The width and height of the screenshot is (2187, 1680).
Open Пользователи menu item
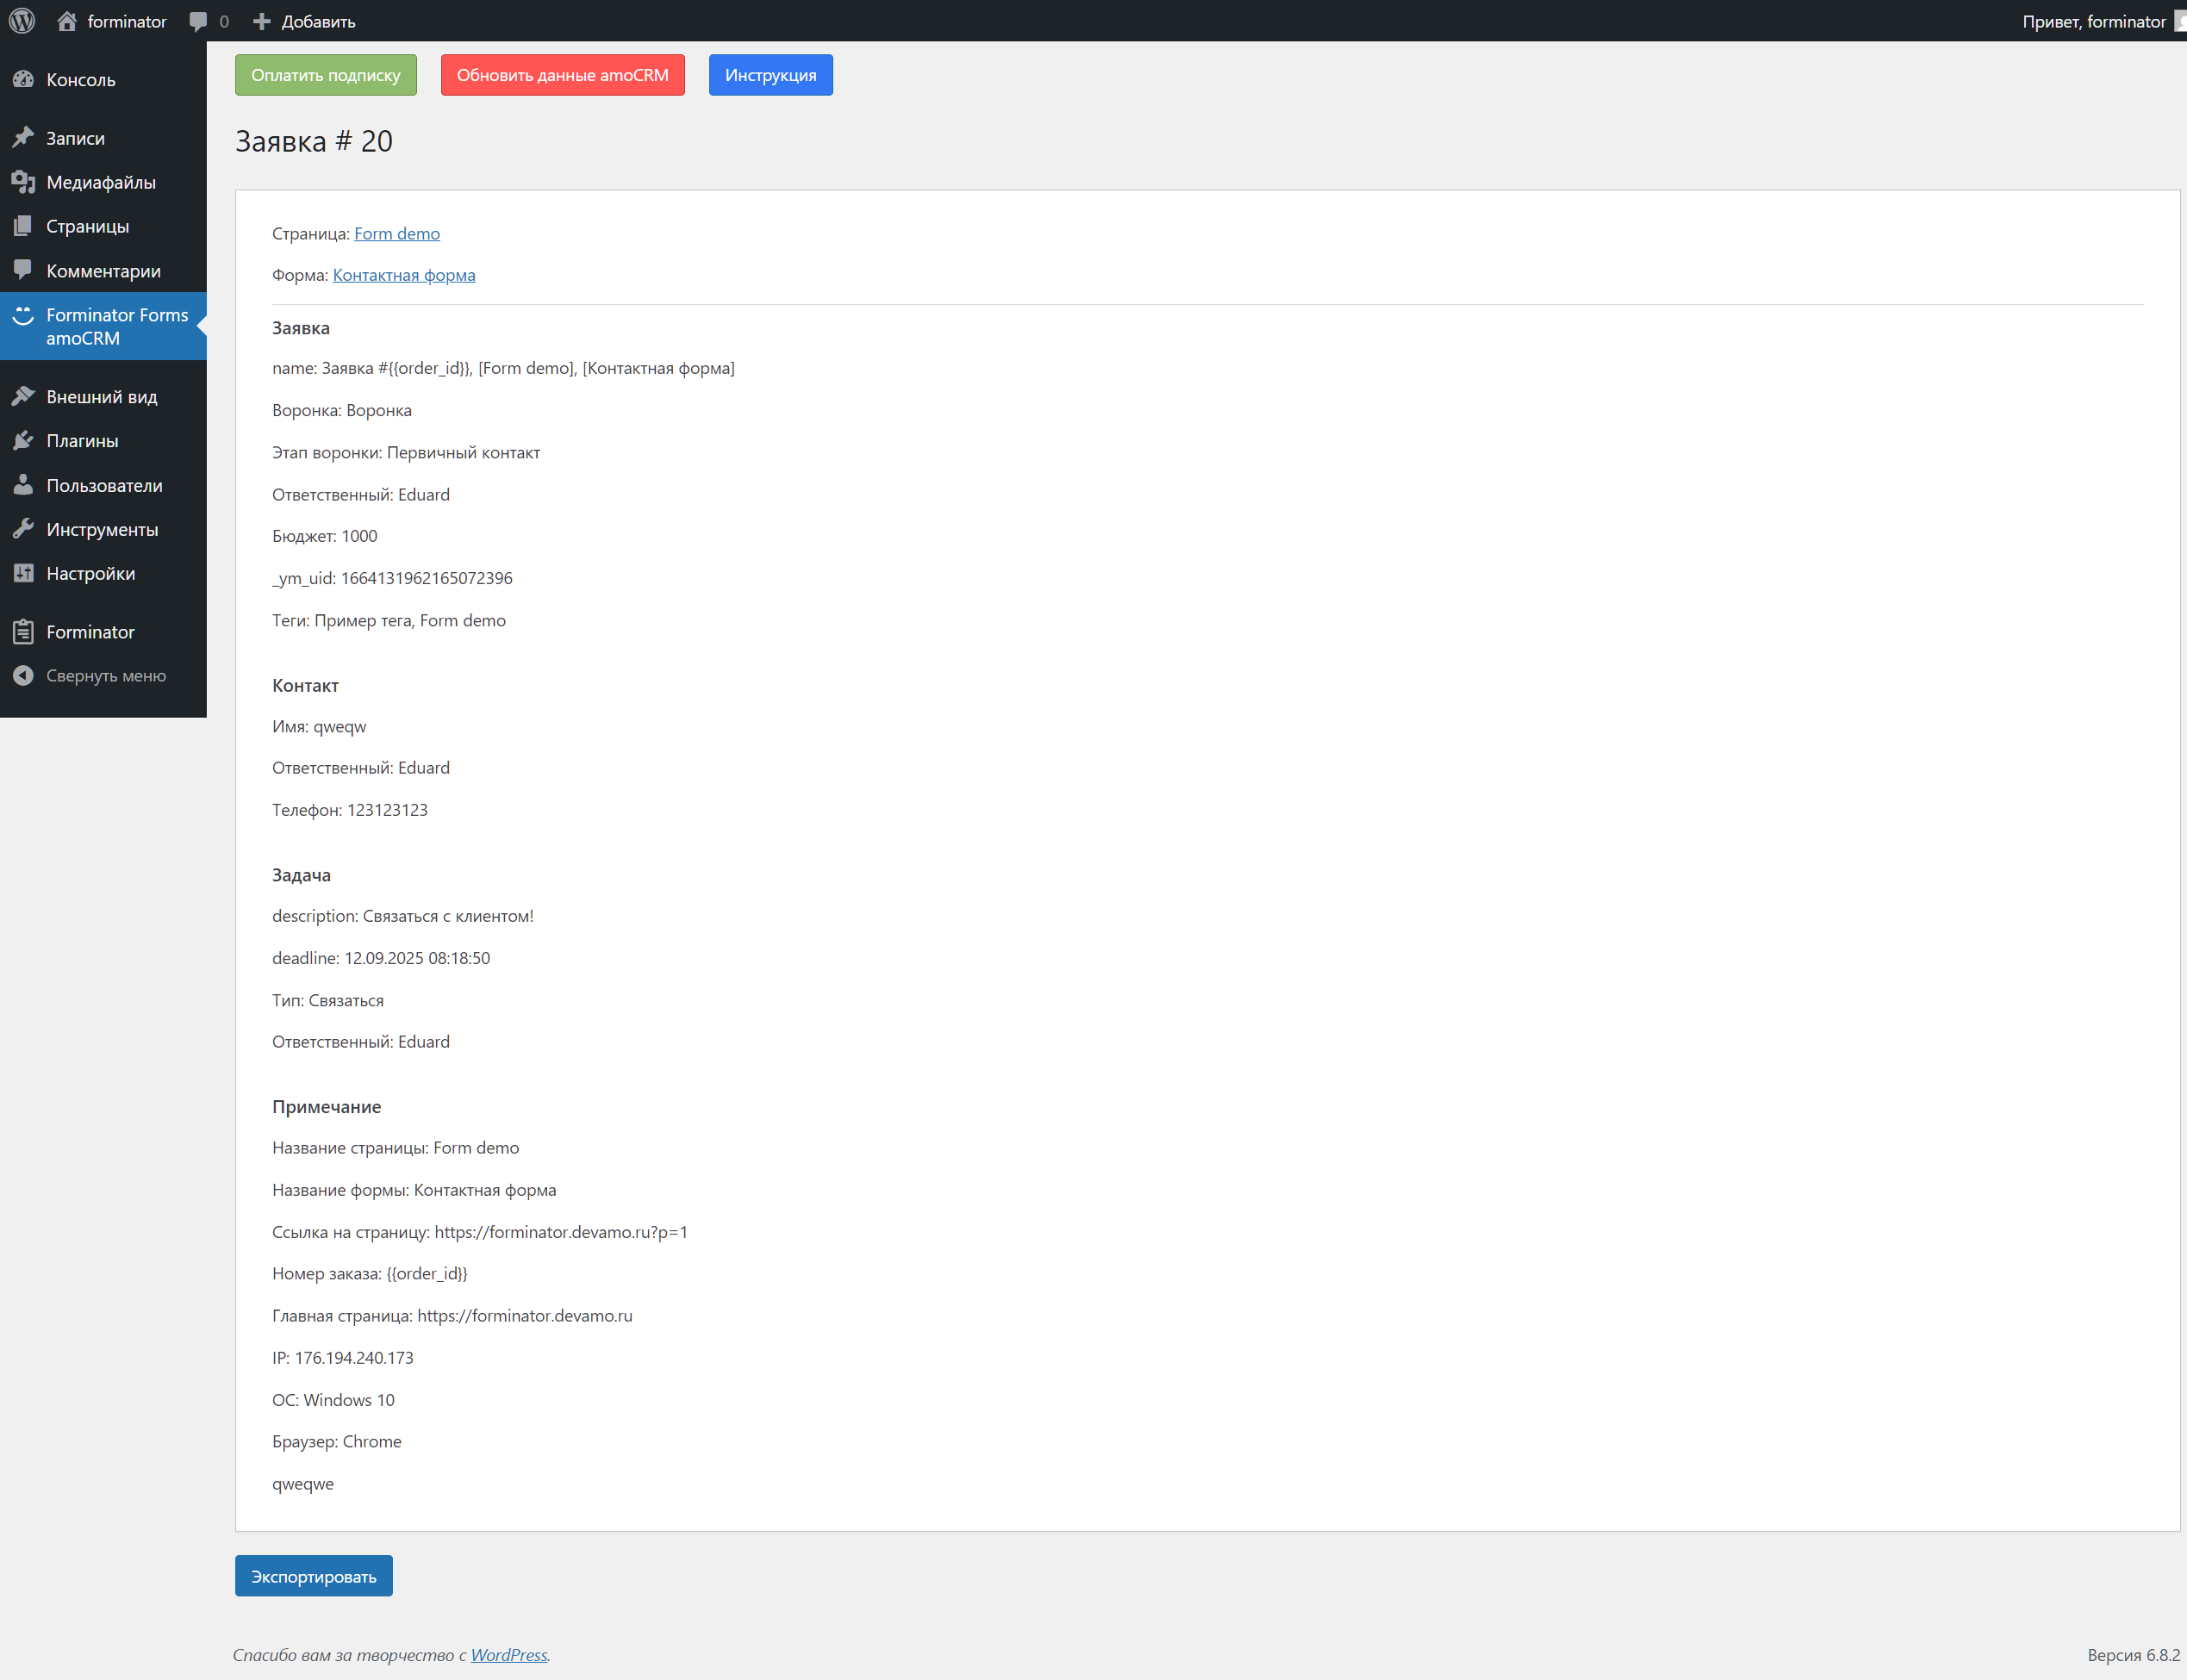(103, 485)
